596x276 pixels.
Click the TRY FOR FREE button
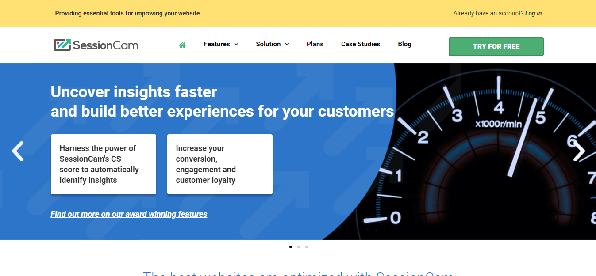tap(496, 46)
